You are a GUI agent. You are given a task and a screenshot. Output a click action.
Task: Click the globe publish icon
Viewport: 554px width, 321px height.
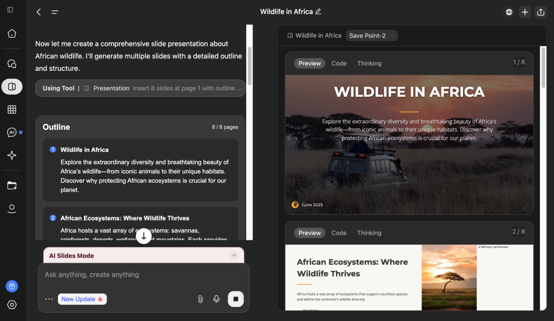(509, 12)
